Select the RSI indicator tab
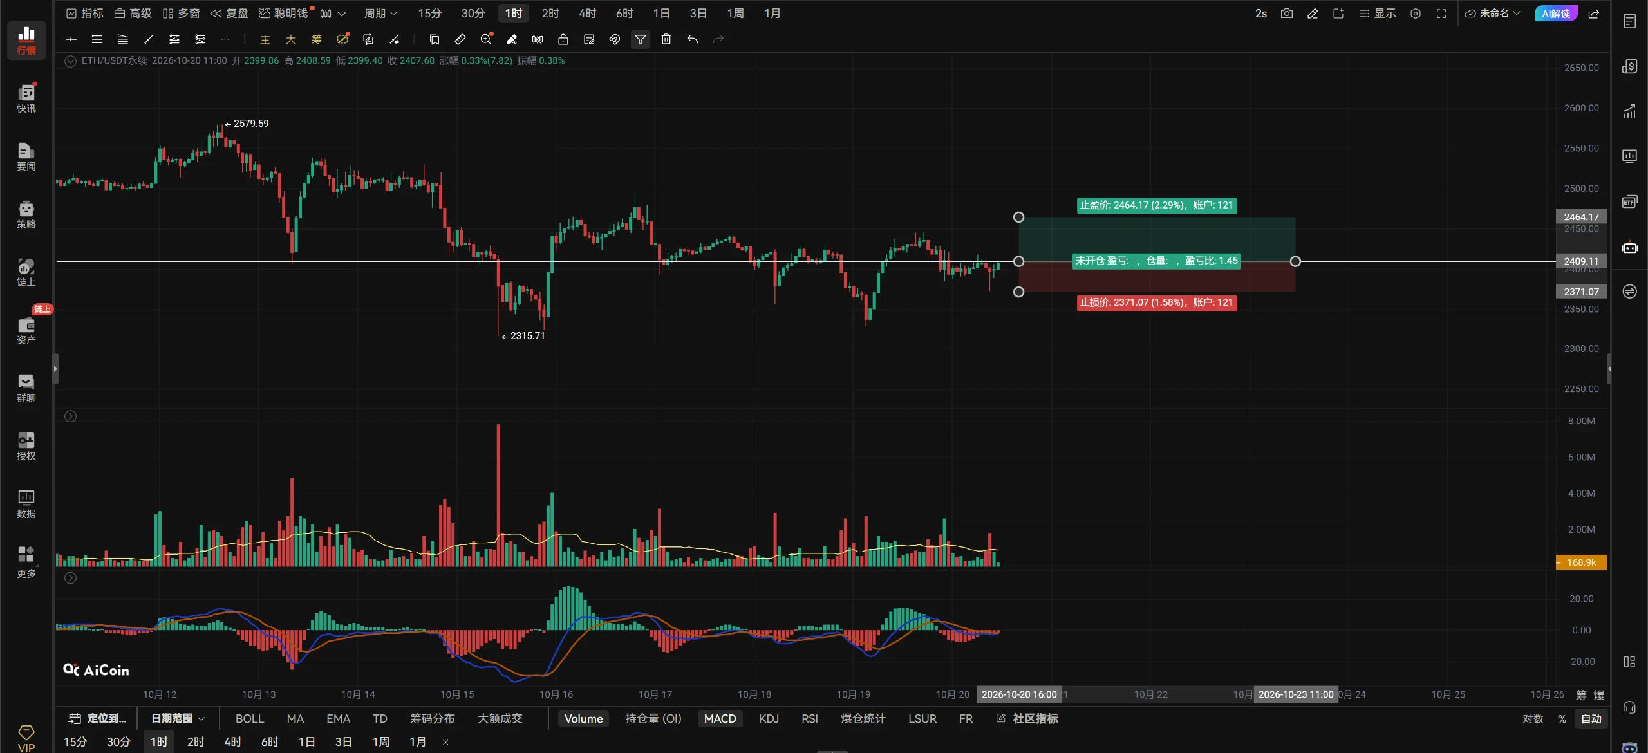 click(x=809, y=718)
